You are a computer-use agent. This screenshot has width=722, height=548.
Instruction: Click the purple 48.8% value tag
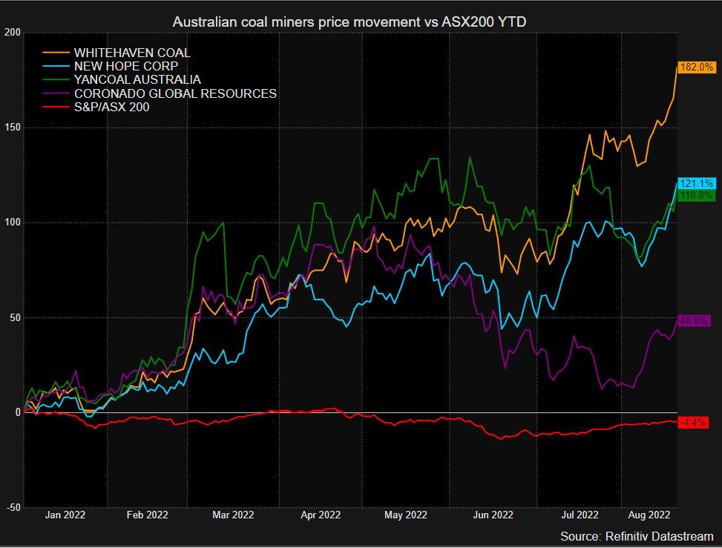(x=696, y=320)
